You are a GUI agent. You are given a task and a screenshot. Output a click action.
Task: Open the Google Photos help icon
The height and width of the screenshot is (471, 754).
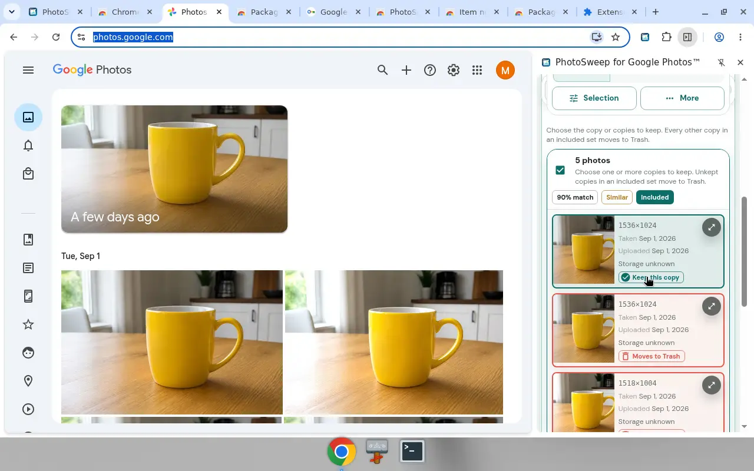(x=430, y=70)
